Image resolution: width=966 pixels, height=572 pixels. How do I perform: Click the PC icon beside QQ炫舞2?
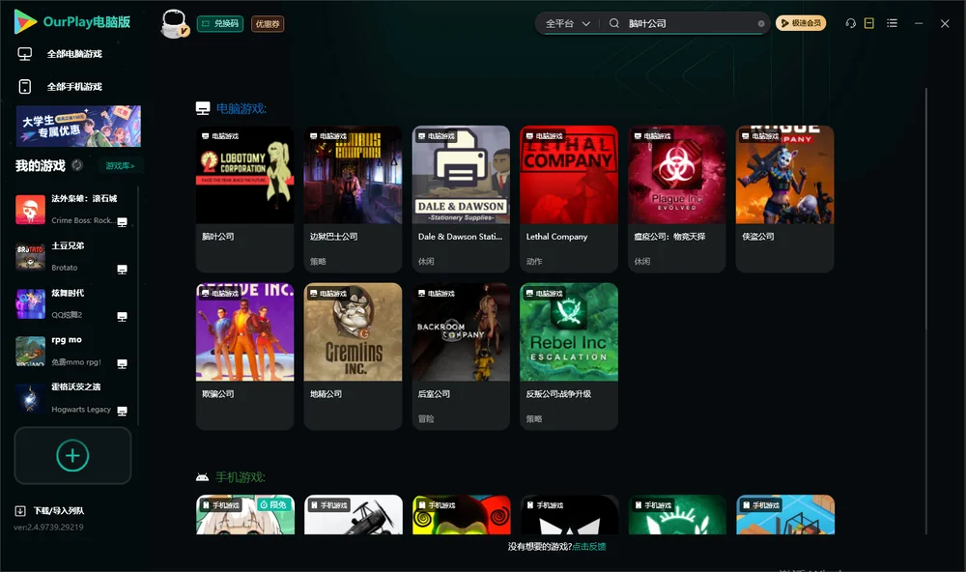(x=122, y=317)
